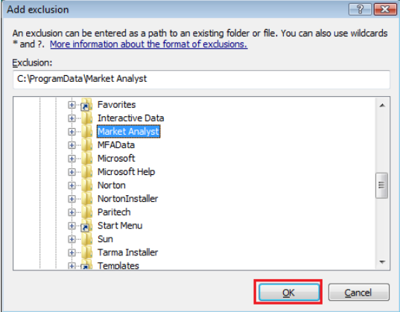Viewport: 400px width, 312px height.
Task: Click the Norton folder icon
Action: 87,185
